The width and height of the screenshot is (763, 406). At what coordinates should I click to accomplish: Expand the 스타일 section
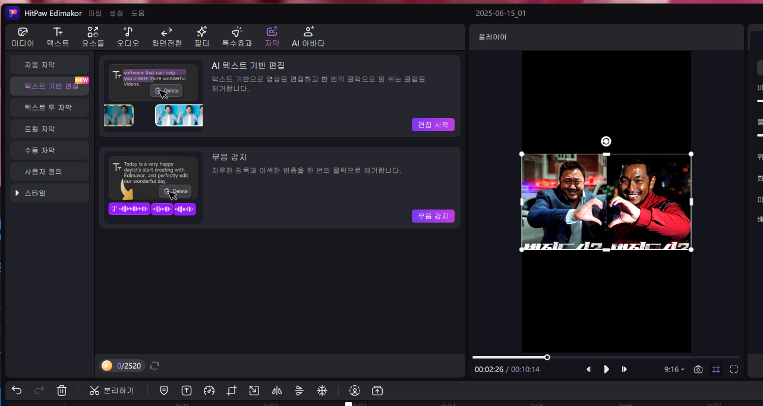(49, 193)
